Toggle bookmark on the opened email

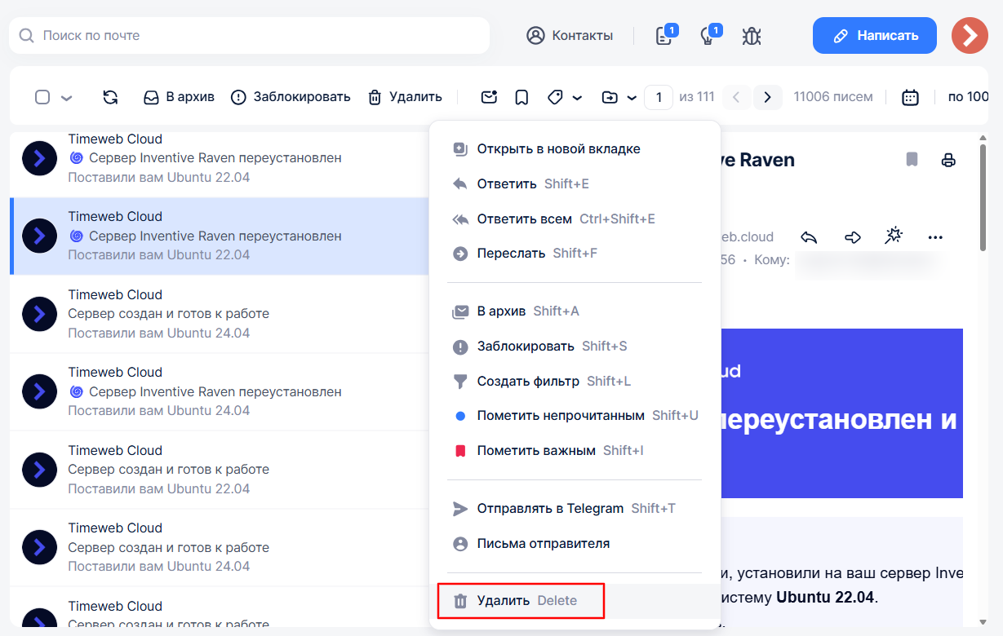pos(912,160)
